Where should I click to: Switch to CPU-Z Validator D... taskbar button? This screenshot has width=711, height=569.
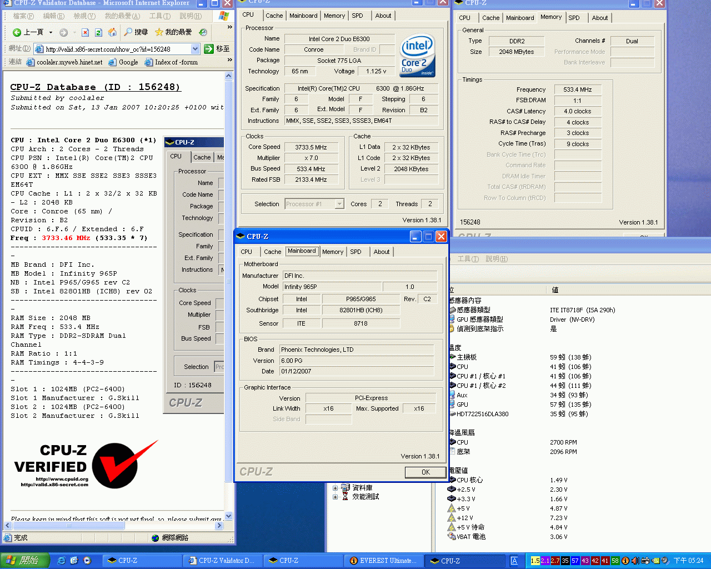(223, 561)
